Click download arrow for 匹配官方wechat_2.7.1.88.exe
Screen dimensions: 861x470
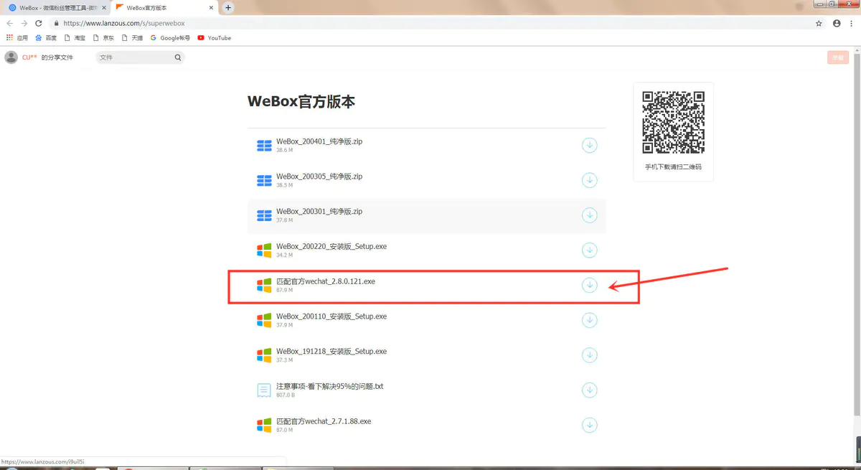(589, 426)
